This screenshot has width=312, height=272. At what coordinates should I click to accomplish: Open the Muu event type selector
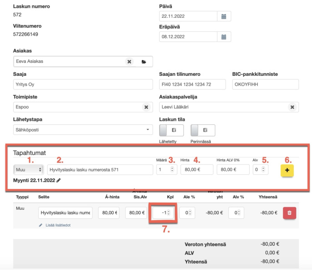[29, 170]
